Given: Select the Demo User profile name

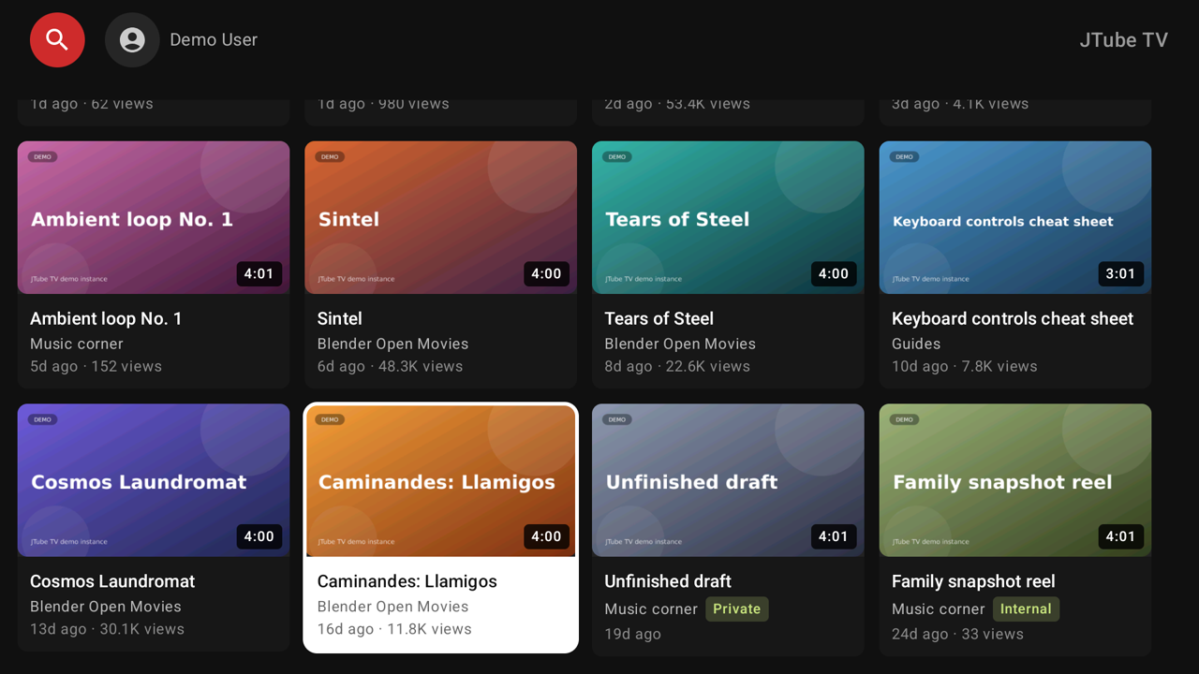Looking at the screenshot, I should 214,39.
